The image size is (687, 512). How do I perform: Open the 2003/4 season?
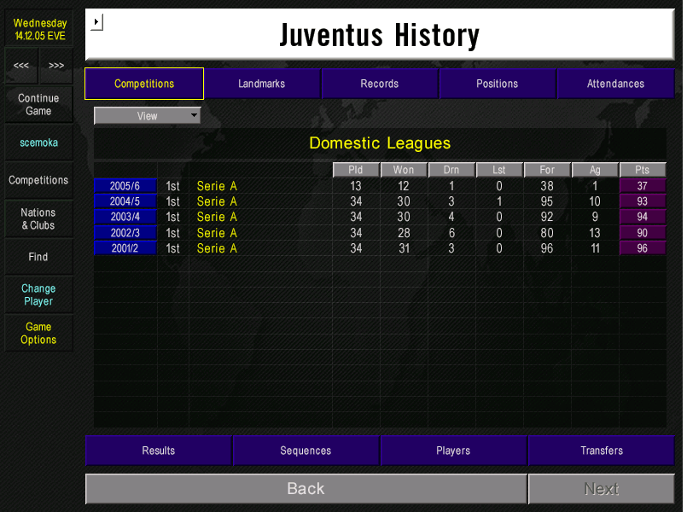tap(125, 217)
